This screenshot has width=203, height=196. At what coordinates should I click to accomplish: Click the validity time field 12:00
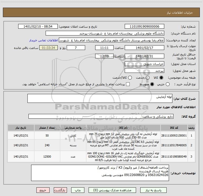click(104, 56)
